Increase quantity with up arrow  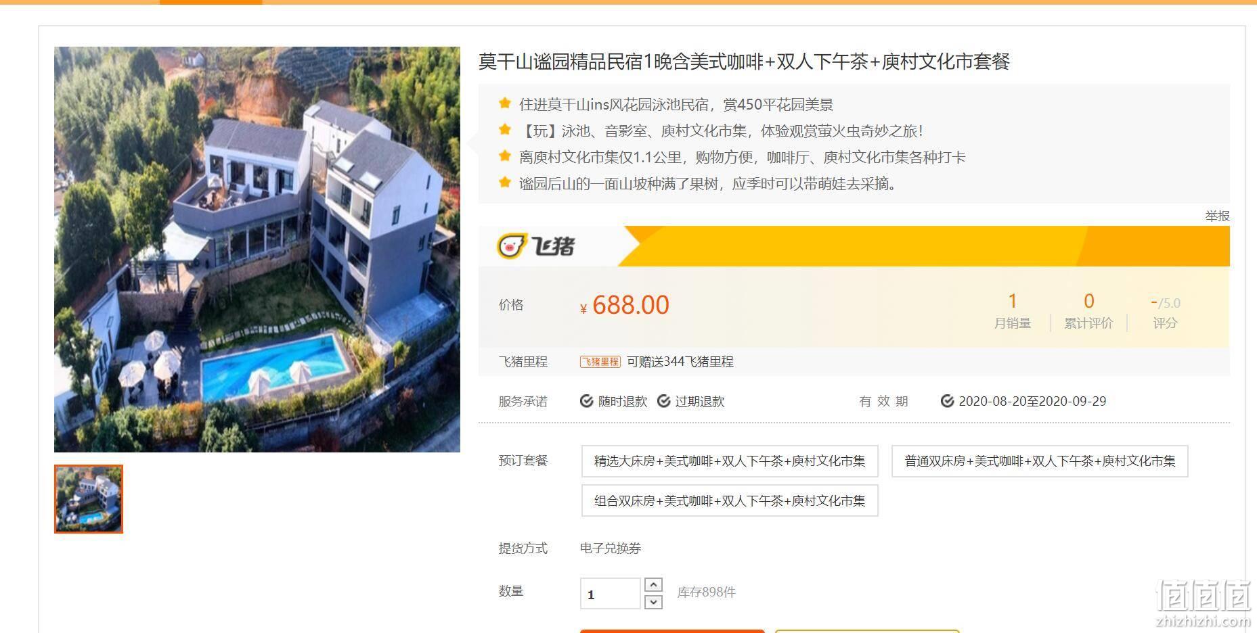tap(653, 585)
